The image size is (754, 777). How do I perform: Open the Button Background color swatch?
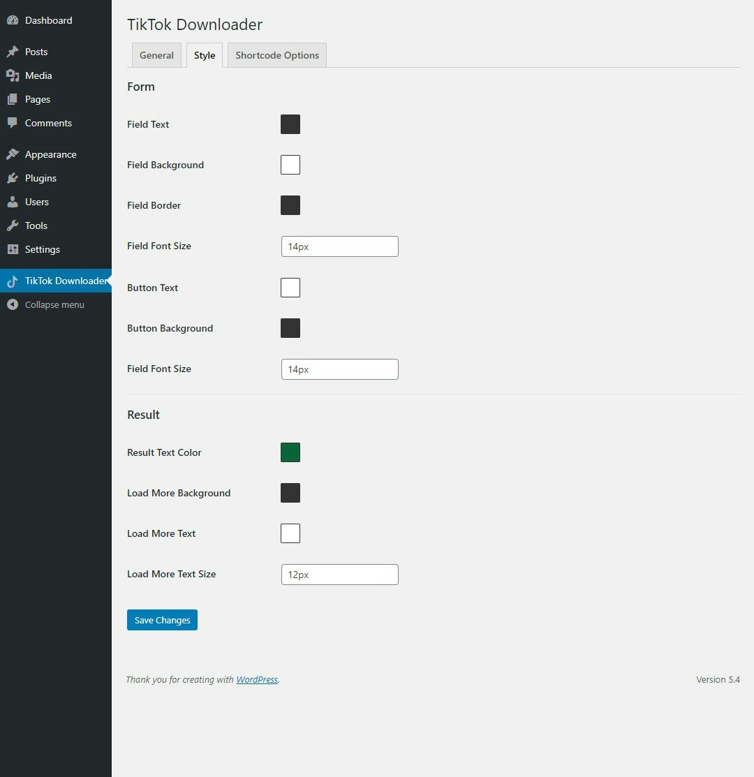(x=290, y=328)
